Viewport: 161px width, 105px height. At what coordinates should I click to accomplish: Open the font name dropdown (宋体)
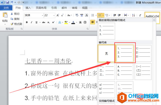tap(42, 15)
